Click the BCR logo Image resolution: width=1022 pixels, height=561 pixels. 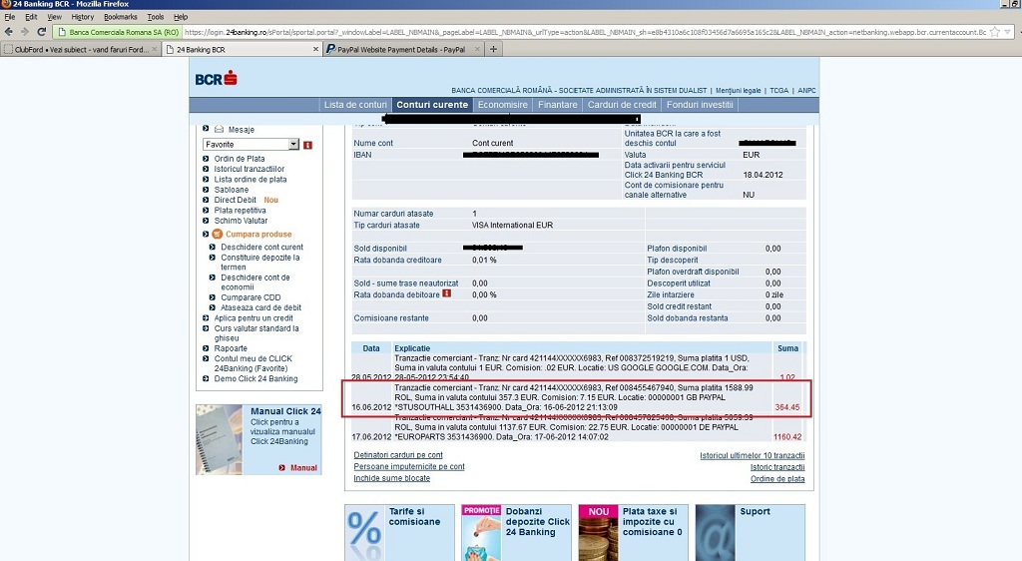click(216, 78)
